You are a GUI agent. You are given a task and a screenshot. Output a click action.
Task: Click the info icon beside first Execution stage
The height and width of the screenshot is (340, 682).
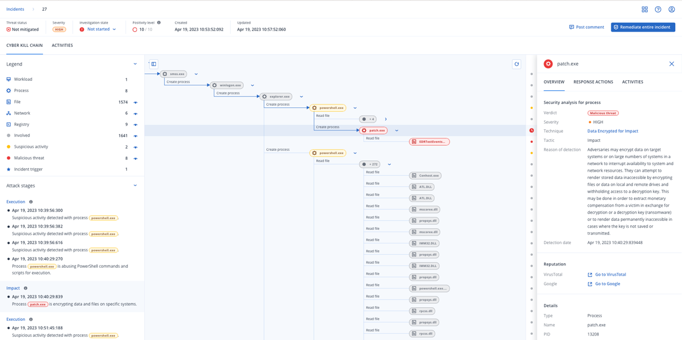(31, 202)
